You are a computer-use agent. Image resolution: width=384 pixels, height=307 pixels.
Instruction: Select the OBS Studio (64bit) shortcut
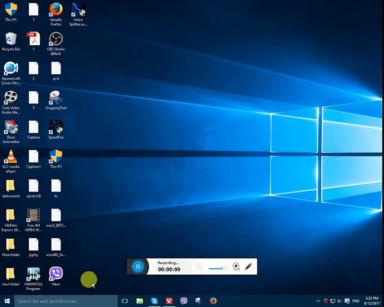tap(56, 43)
